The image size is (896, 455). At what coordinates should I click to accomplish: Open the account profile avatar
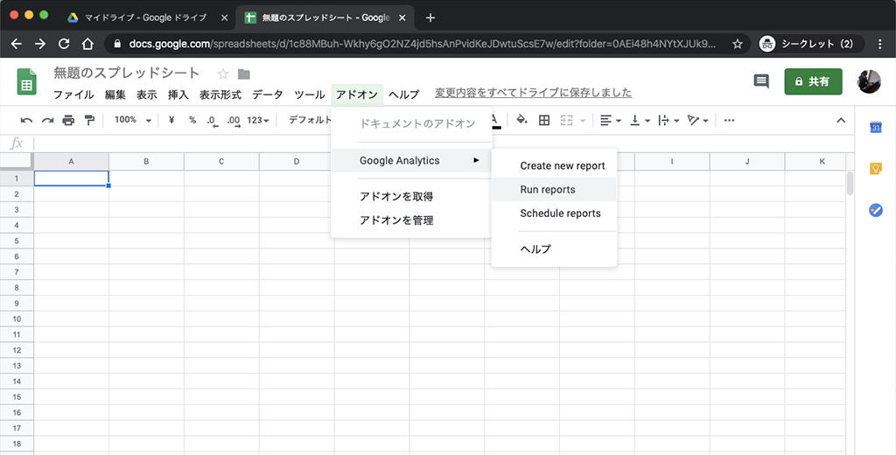(x=869, y=81)
